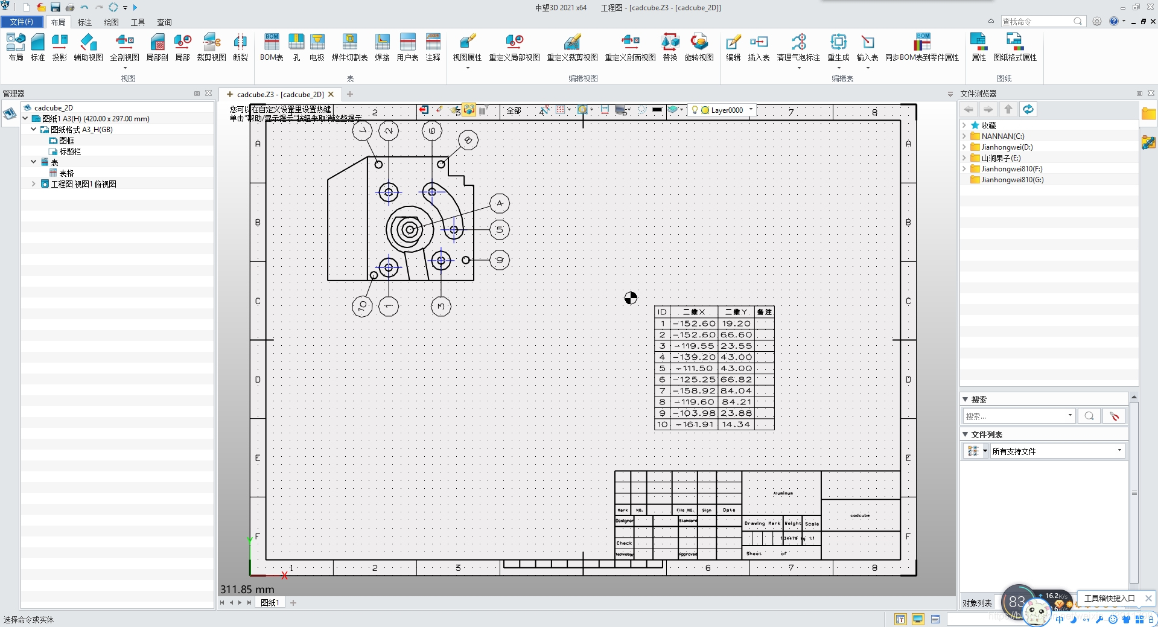Click the file browser up-folder arrow

[x=1008, y=109]
